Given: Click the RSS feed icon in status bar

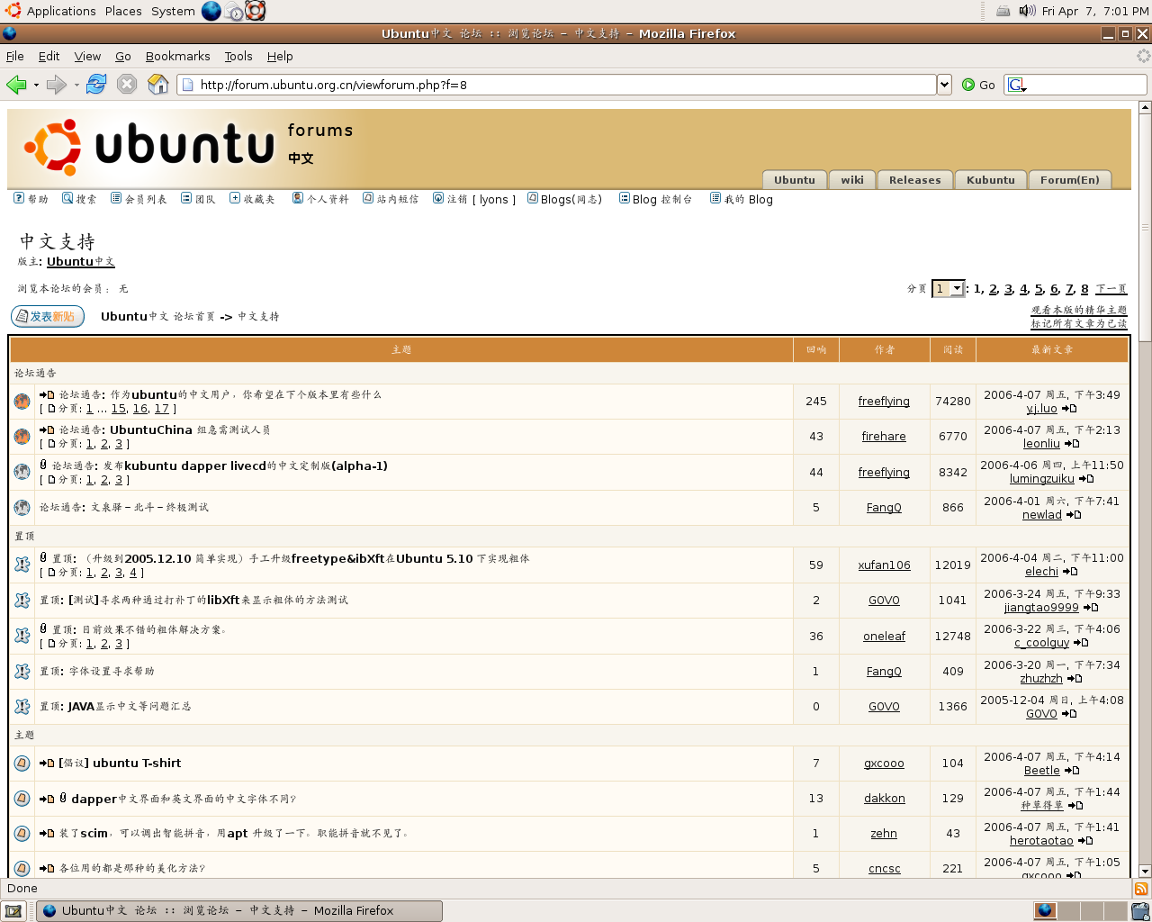Looking at the screenshot, I should tap(1141, 889).
